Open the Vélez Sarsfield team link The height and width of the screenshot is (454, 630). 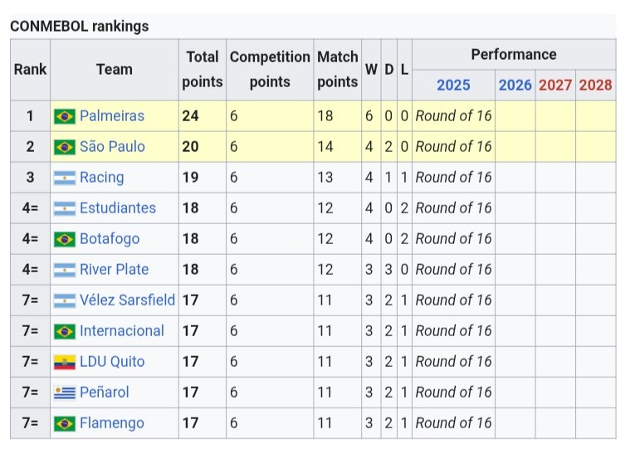point(127,300)
